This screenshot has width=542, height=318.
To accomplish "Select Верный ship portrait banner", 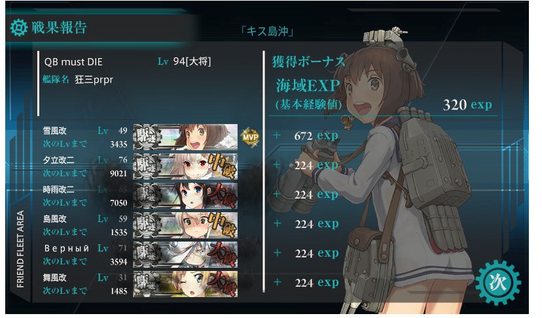I will pyautogui.click(x=185, y=255).
